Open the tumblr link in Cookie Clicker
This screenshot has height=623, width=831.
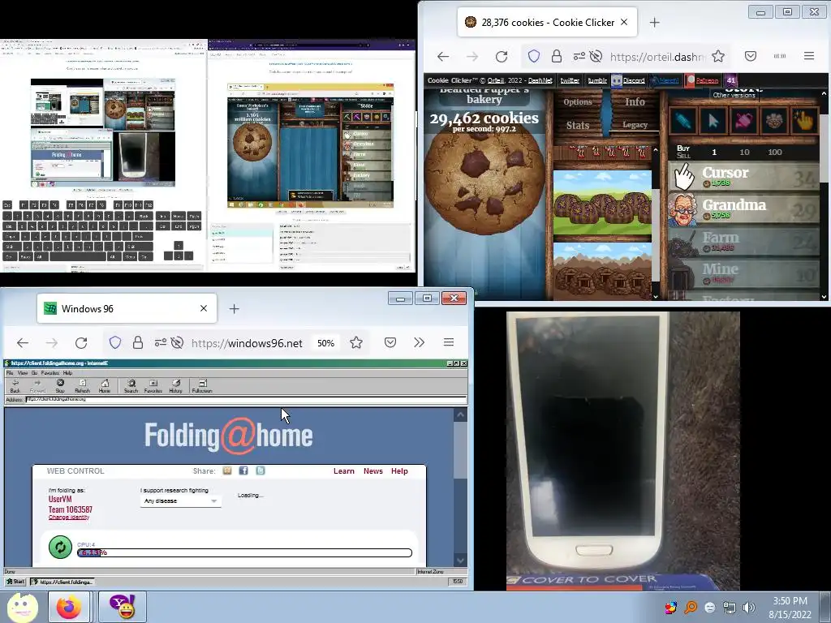[597, 80]
